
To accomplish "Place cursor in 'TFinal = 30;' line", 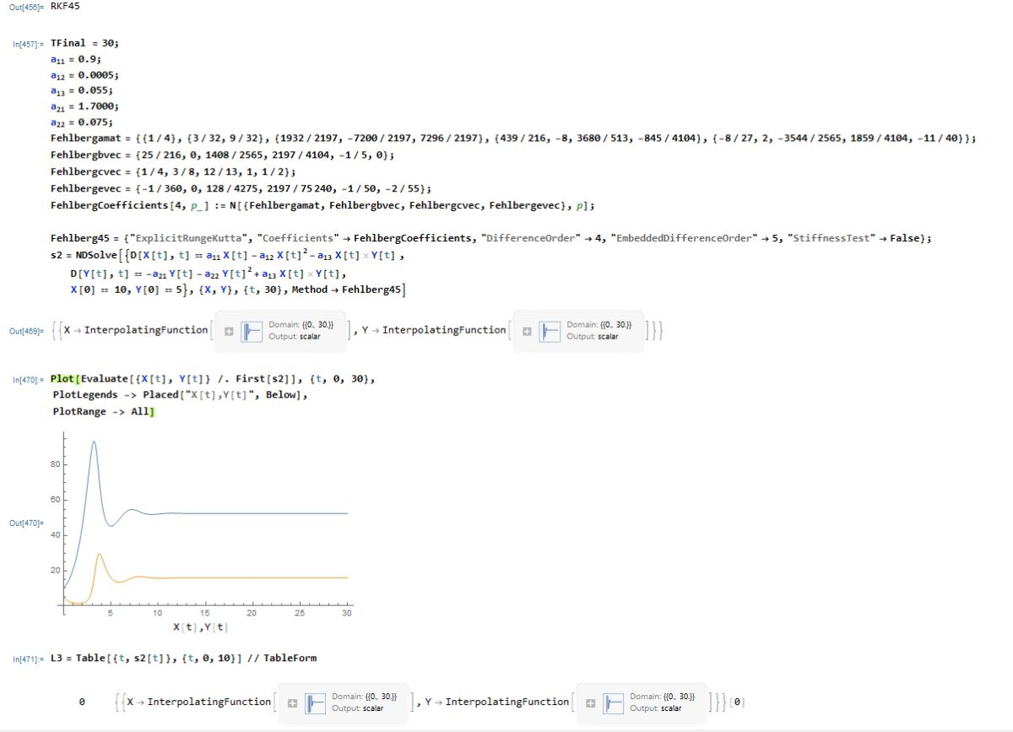I will [x=85, y=42].
